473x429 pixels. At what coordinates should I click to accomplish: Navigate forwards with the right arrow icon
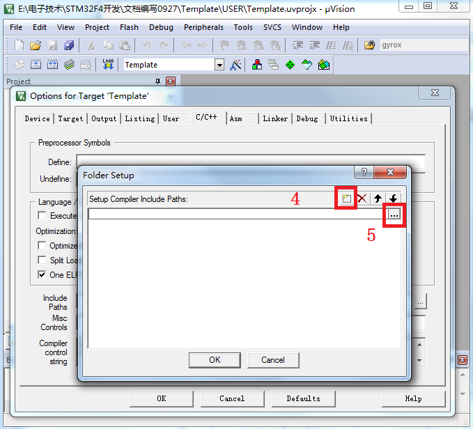(202, 45)
